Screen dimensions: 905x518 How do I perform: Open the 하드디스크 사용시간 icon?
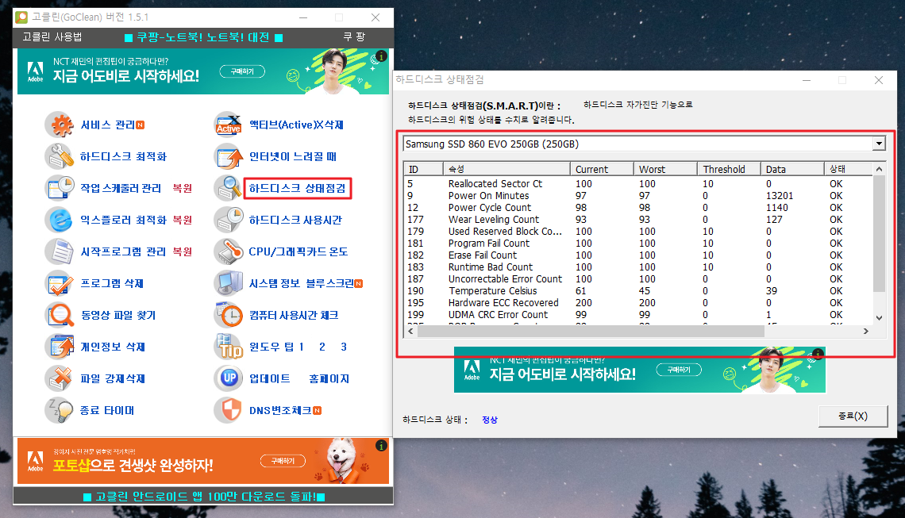click(229, 220)
